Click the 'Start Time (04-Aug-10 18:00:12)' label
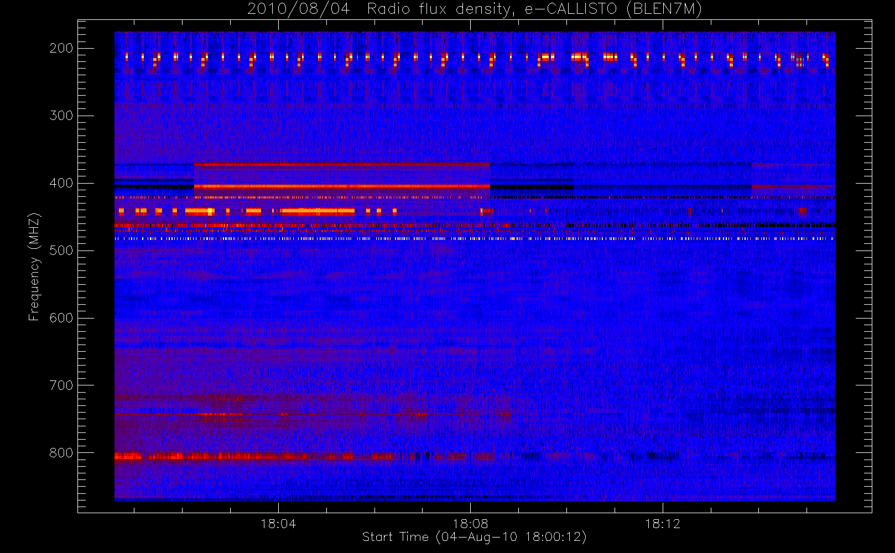 point(474,537)
